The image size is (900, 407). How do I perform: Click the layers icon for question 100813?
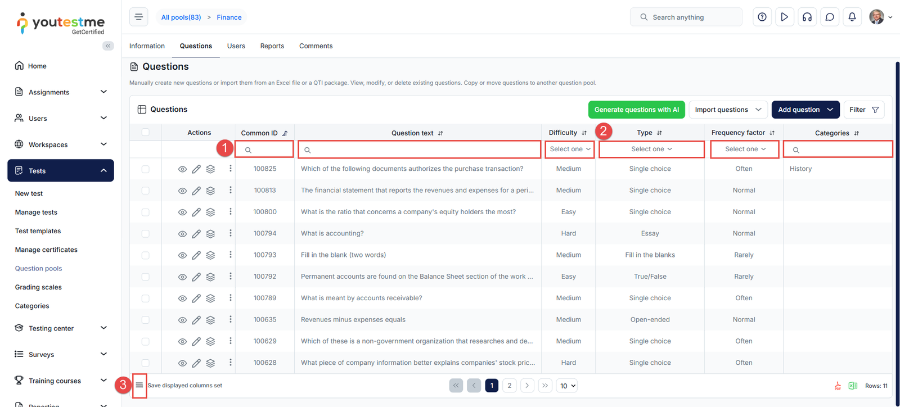(x=210, y=191)
